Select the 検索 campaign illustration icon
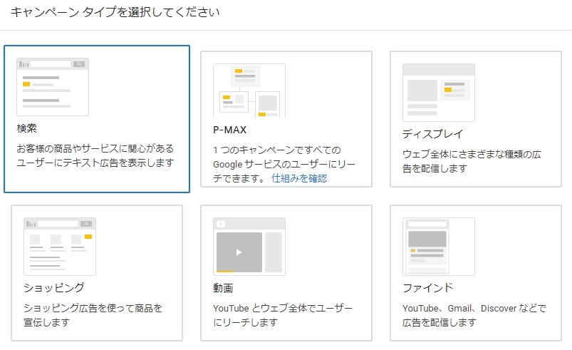The height and width of the screenshot is (350, 572). click(53, 87)
